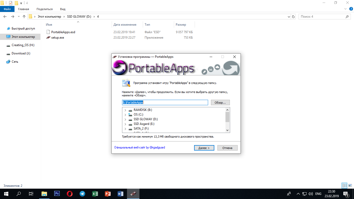
Task: Select SSD Asgard (E:) in folder tree
Action: click(144, 124)
